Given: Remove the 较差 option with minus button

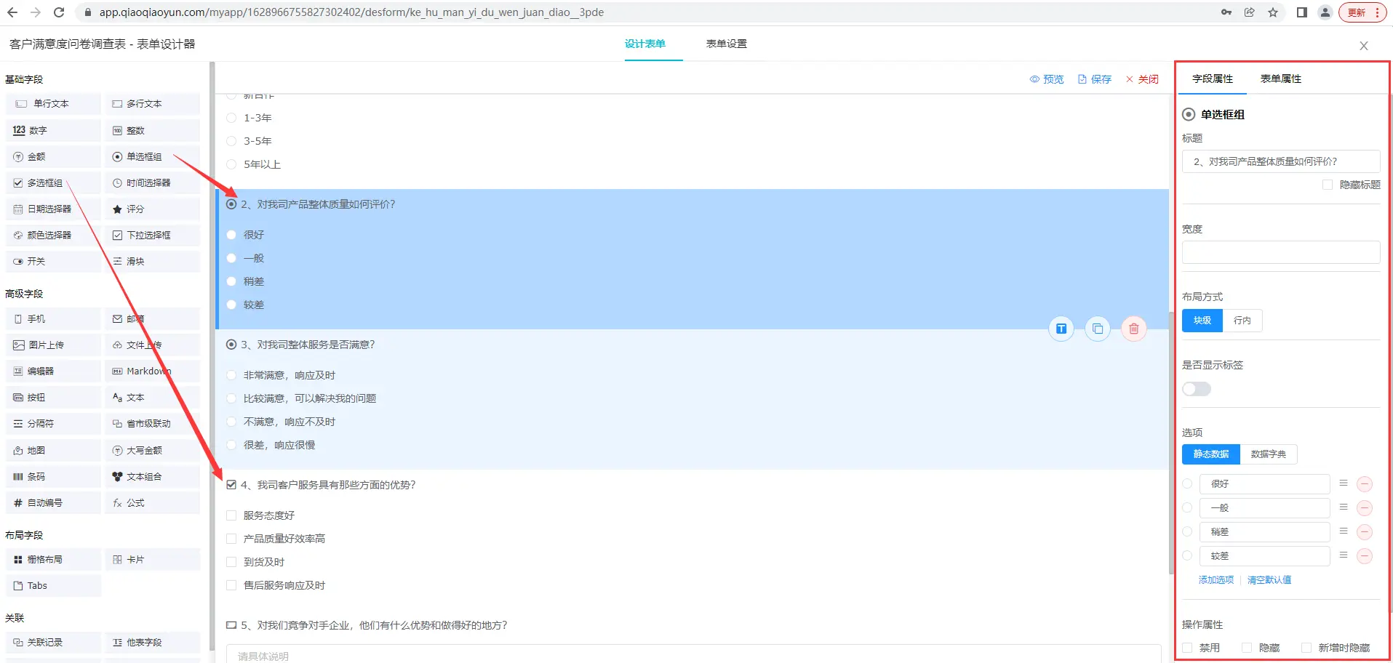Looking at the screenshot, I should coord(1365,556).
